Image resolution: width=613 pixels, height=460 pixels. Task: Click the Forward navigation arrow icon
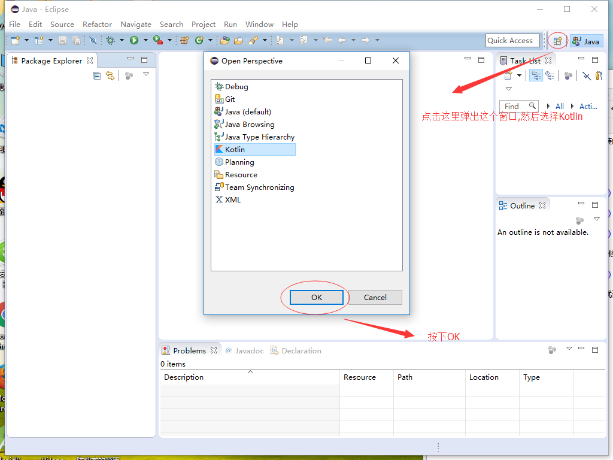[366, 40]
